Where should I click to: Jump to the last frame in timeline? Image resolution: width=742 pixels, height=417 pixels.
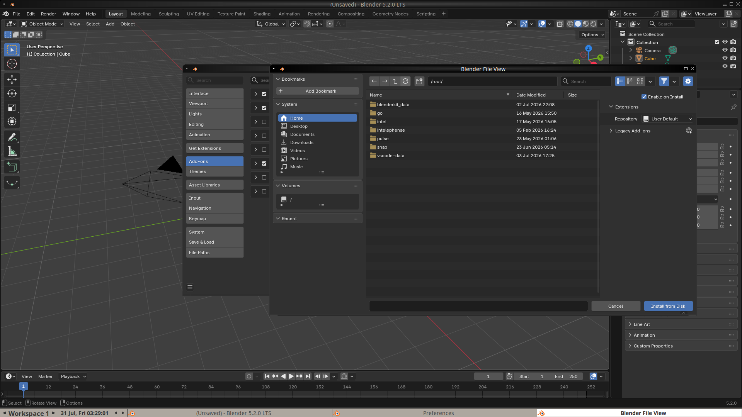click(x=308, y=376)
